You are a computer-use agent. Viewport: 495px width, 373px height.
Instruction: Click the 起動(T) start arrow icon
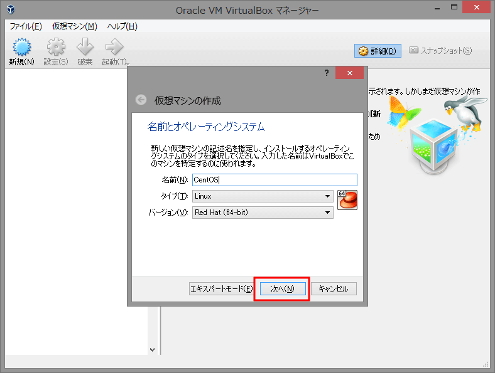[114, 47]
